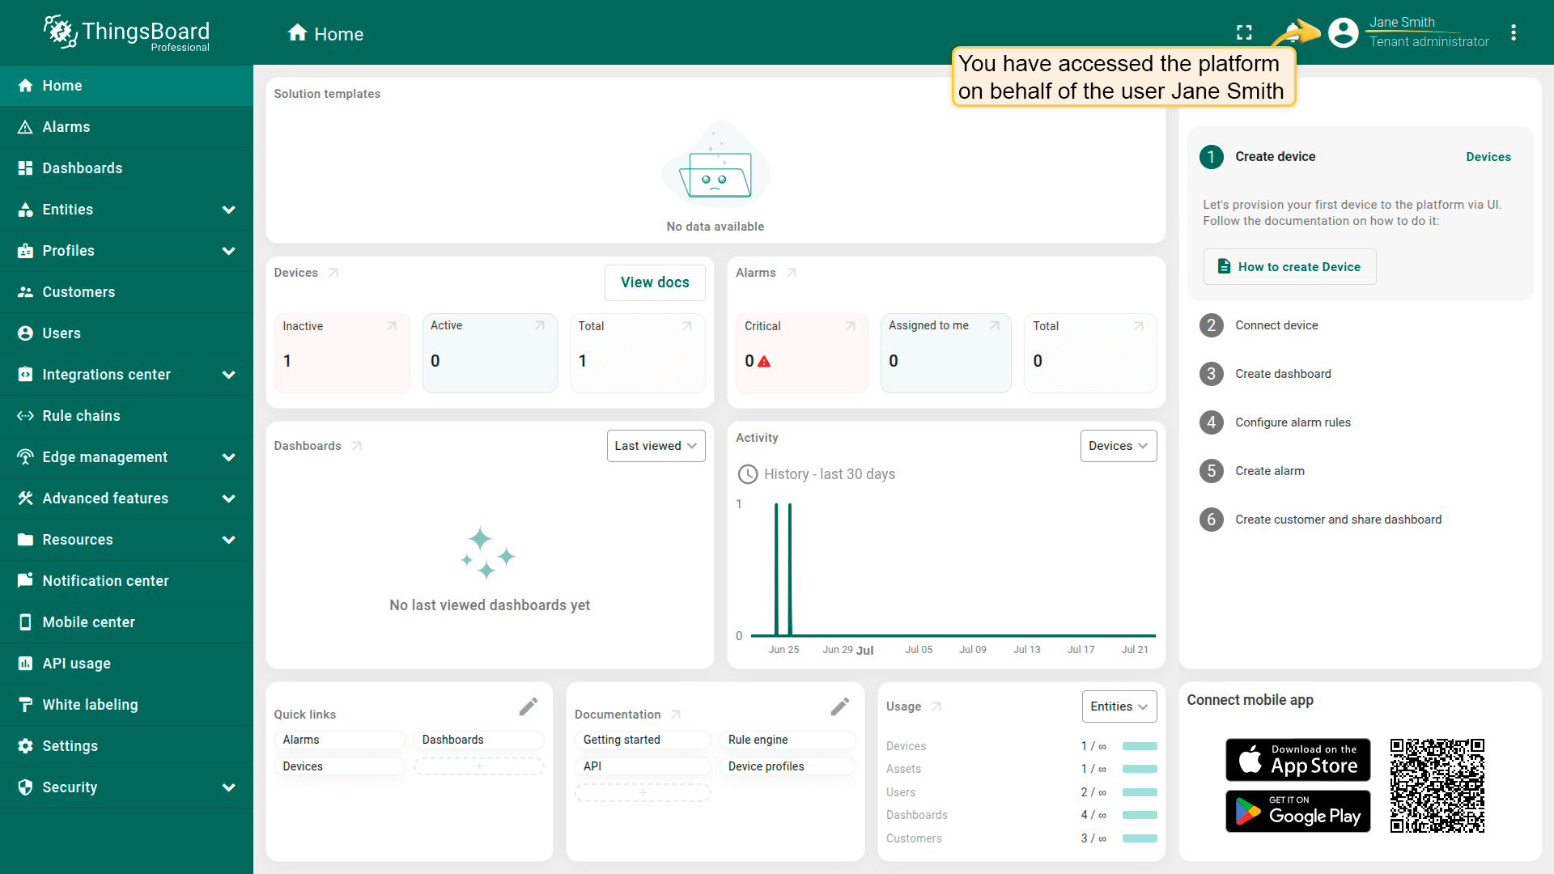Select Connect device step two
Viewport: 1554px width, 874px height.
[1276, 325]
